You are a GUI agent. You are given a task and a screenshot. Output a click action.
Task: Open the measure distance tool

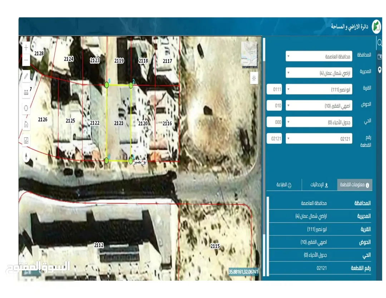coord(26,92)
